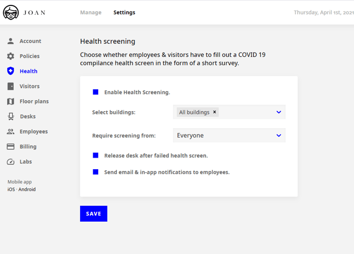Open Visitors using the door icon

[x=10, y=86]
